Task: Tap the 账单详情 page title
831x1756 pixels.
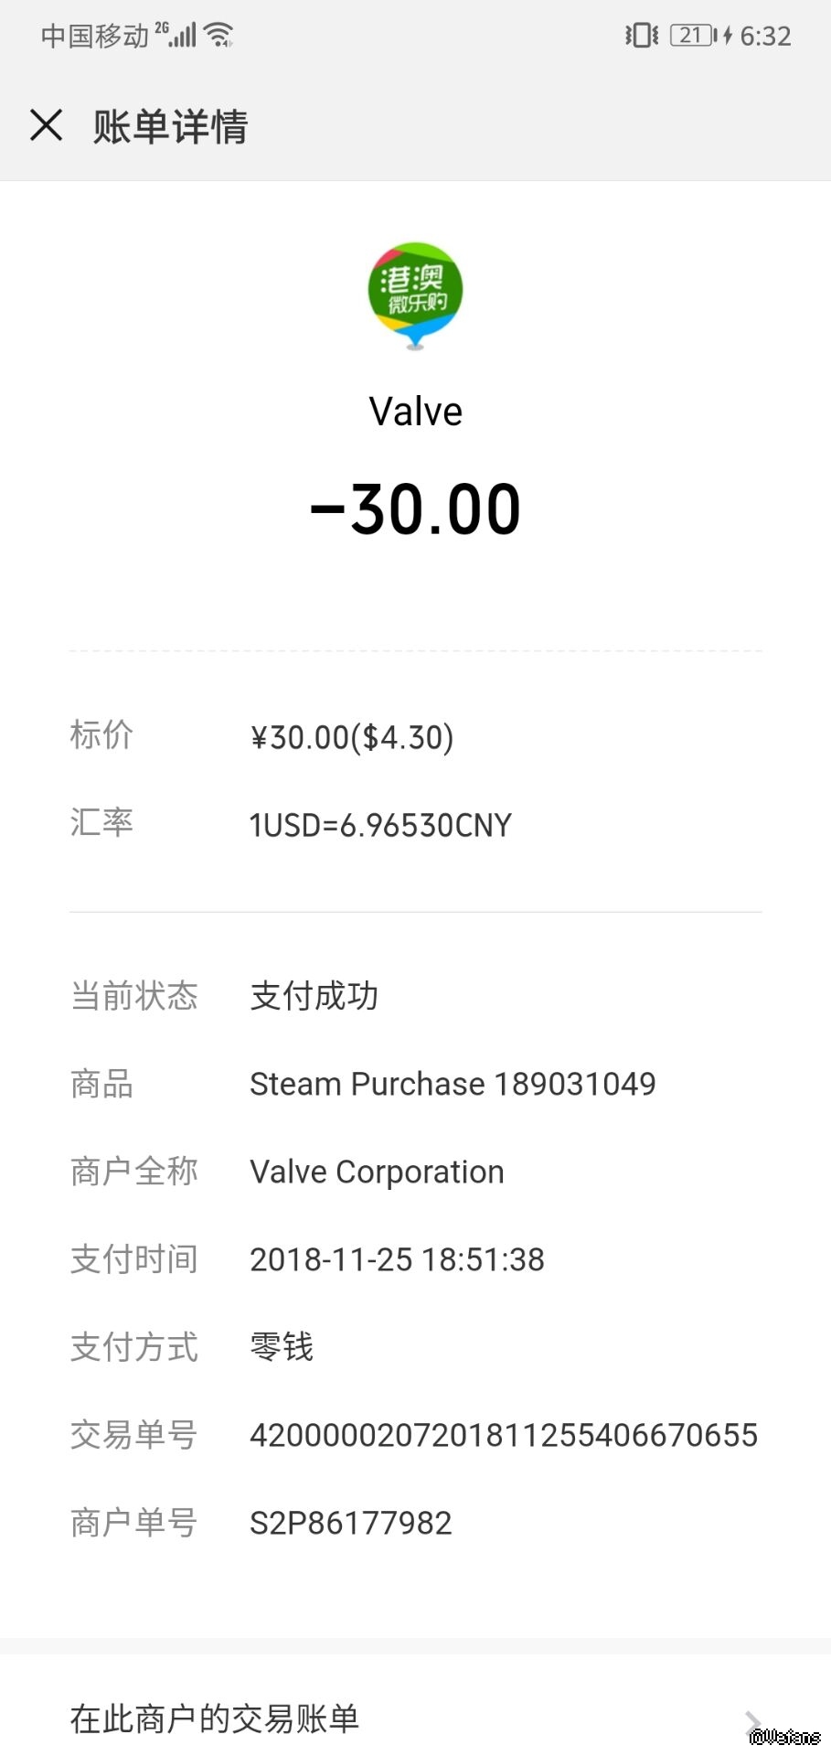Action: 171,126
